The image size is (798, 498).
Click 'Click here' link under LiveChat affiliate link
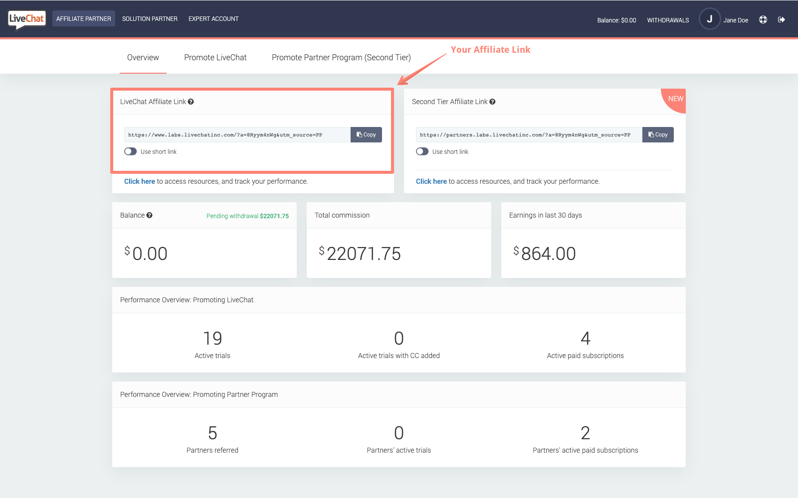click(x=140, y=181)
